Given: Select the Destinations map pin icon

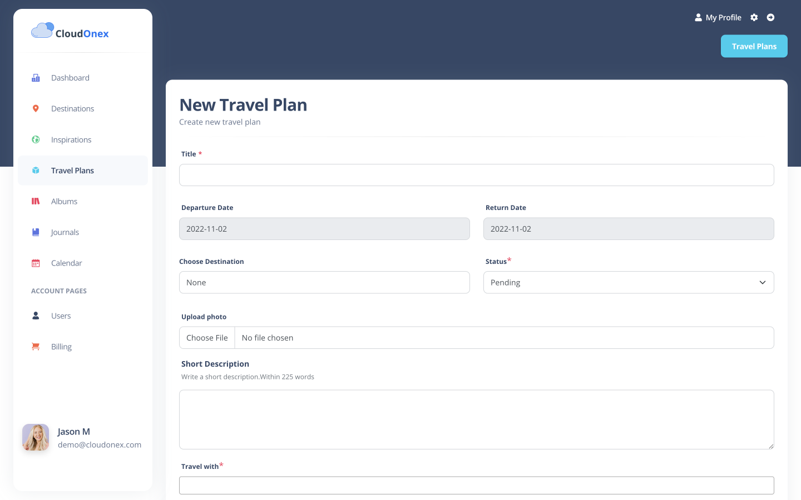Looking at the screenshot, I should pyautogui.click(x=35, y=108).
